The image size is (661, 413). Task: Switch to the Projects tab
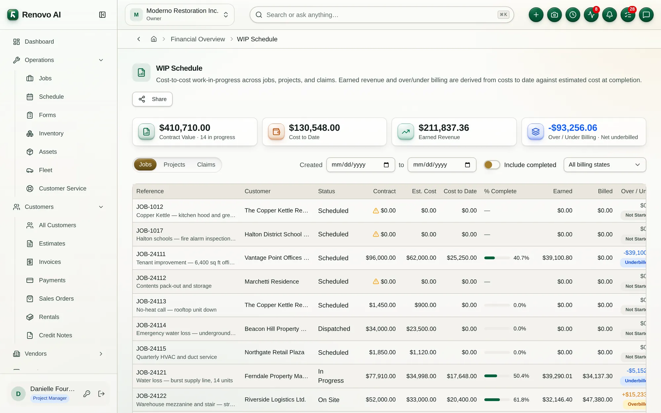point(174,165)
